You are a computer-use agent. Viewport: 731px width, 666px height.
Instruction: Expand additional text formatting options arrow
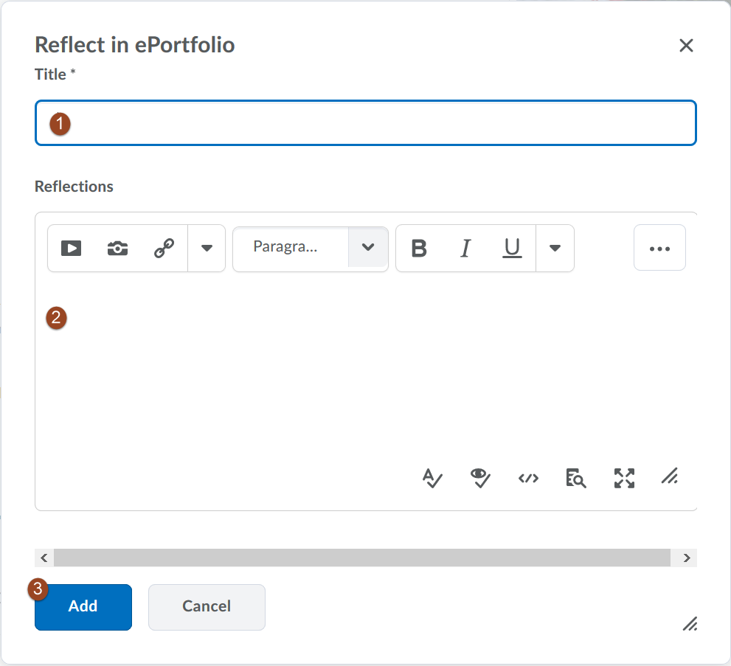pos(555,249)
